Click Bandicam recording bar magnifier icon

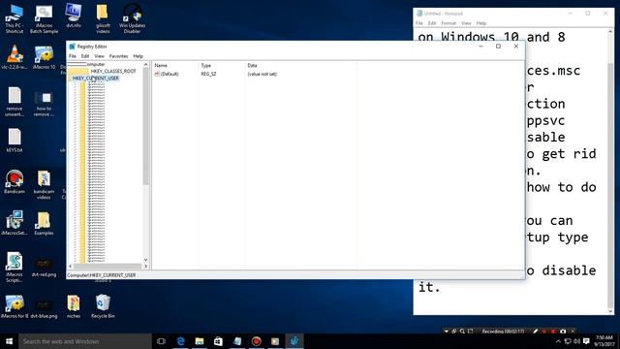click(x=462, y=332)
